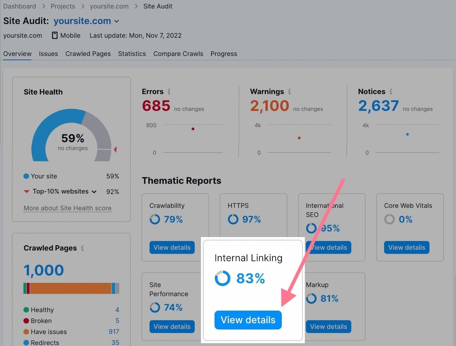This screenshot has width=456, height=346.
Task: Click the Crawlability progress ring icon
Action: (x=155, y=219)
